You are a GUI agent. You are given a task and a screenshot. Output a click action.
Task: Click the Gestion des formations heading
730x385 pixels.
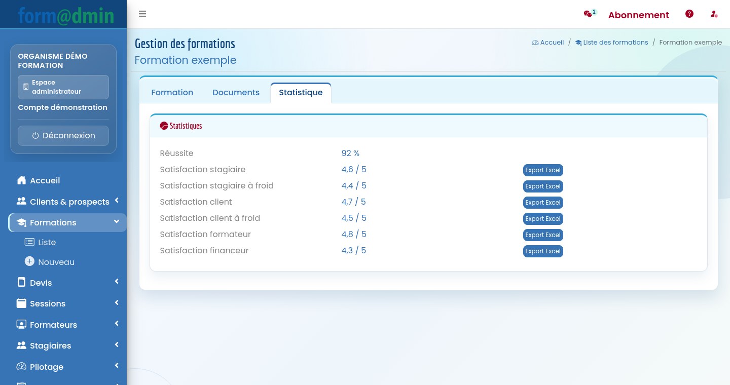[185, 44]
